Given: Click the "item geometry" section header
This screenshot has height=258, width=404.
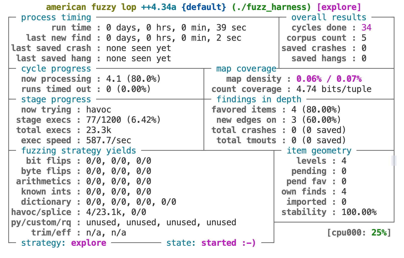Looking at the screenshot, I should pyautogui.click(x=319, y=151).
